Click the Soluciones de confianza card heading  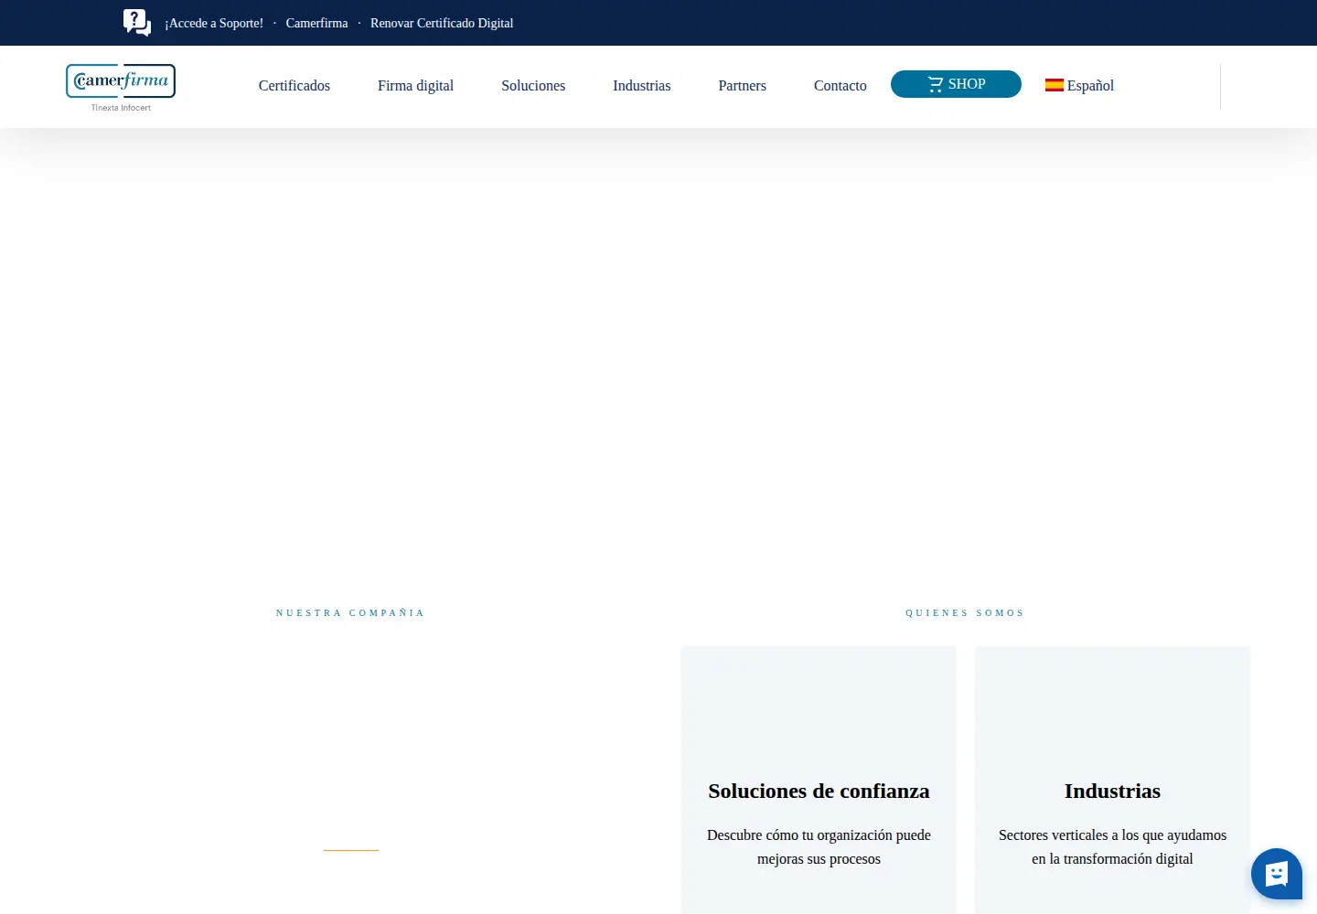(x=819, y=791)
